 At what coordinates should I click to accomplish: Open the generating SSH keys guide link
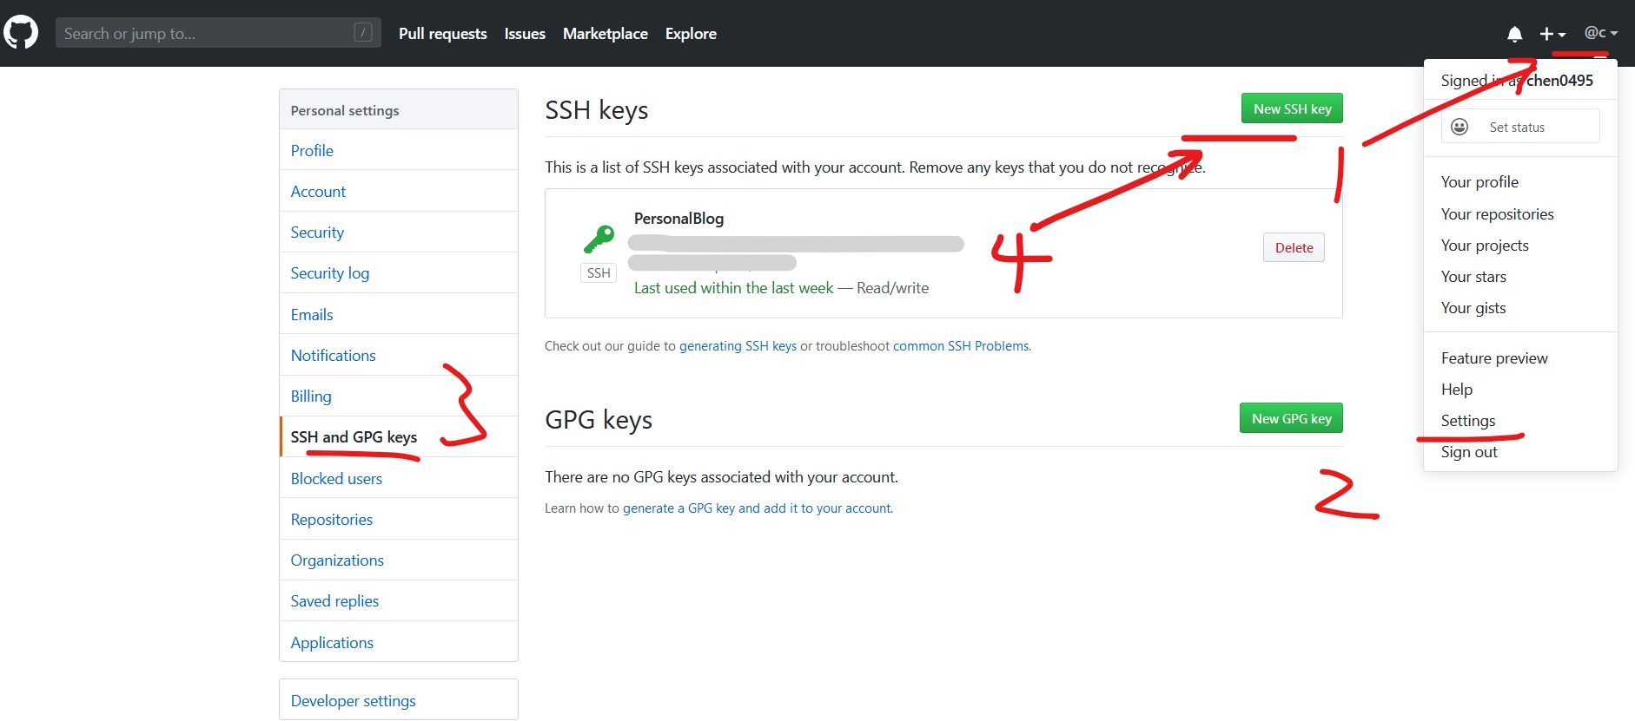tap(738, 346)
